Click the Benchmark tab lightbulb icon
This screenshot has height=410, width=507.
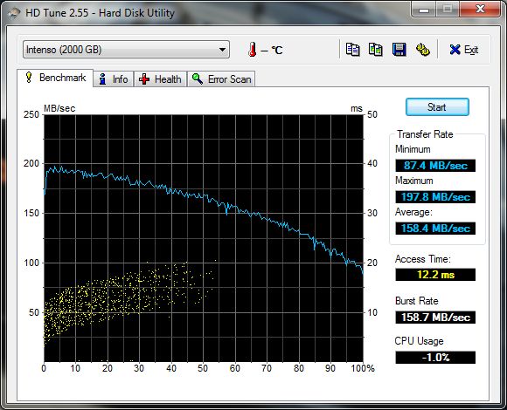click(x=29, y=78)
